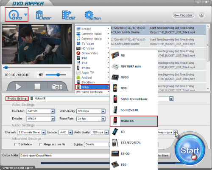Open the Audio Quality 128 kbps dropdown
Viewport: 212px width, 170px height.
click(x=106, y=132)
